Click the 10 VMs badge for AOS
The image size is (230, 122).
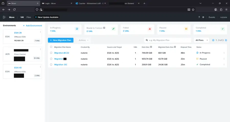[x=37, y=58]
